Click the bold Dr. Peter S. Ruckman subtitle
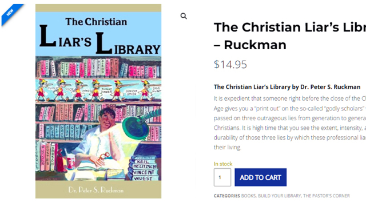 tap(287, 87)
